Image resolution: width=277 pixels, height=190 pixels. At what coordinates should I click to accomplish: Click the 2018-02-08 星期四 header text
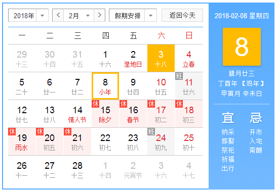242,16
